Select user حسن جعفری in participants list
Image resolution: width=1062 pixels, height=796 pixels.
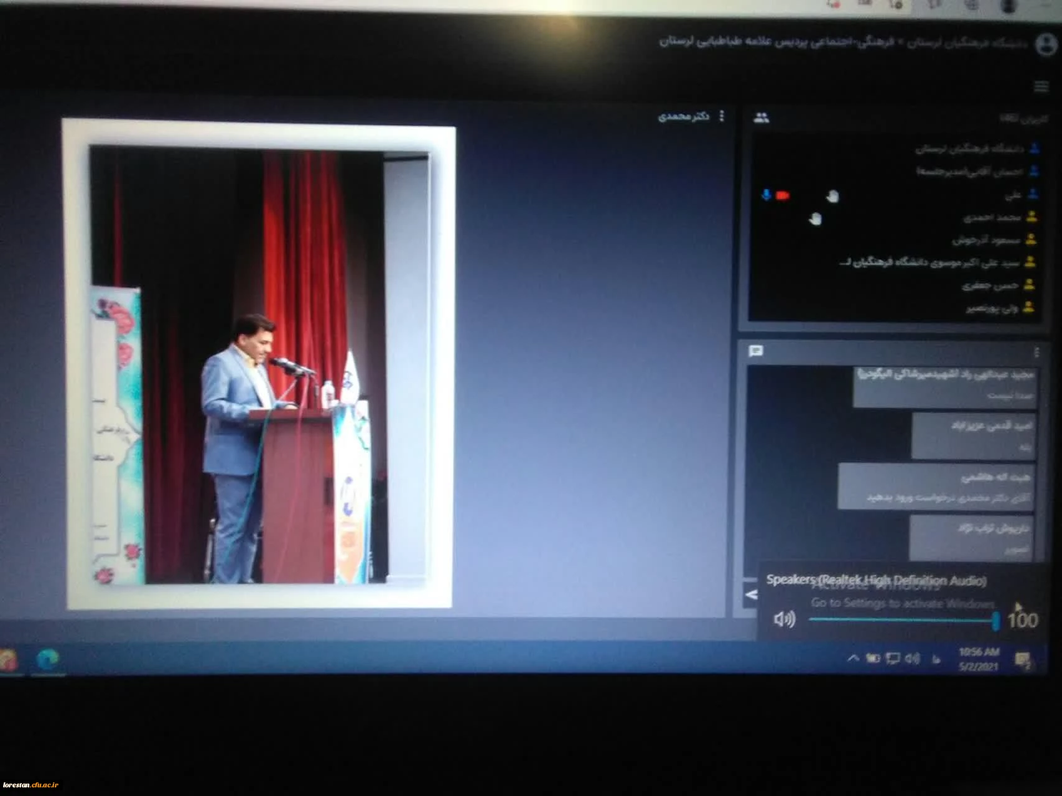click(x=990, y=285)
